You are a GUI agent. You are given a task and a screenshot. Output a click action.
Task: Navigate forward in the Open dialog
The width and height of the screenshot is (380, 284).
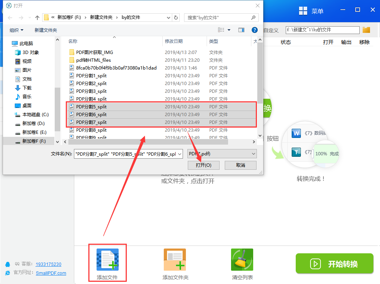[x=21, y=18]
